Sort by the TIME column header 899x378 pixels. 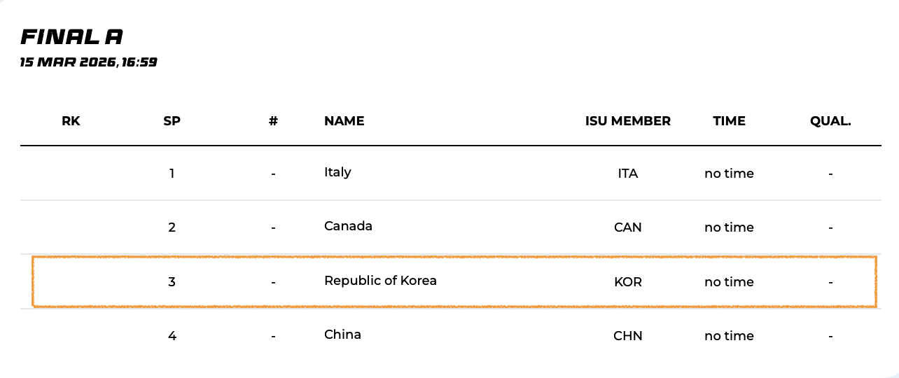729,121
